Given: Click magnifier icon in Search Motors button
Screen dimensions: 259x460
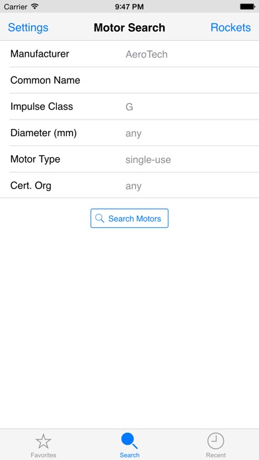Looking at the screenshot, I should click(x=100, y=218).
